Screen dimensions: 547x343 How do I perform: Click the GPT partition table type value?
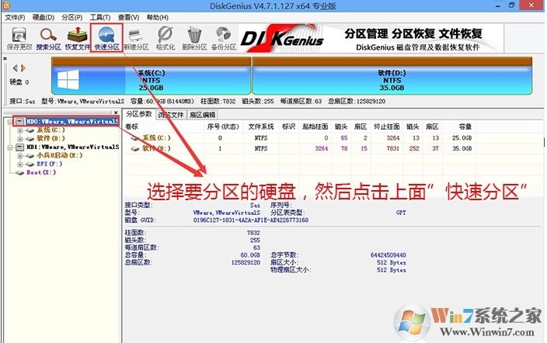tap(401, 213)
